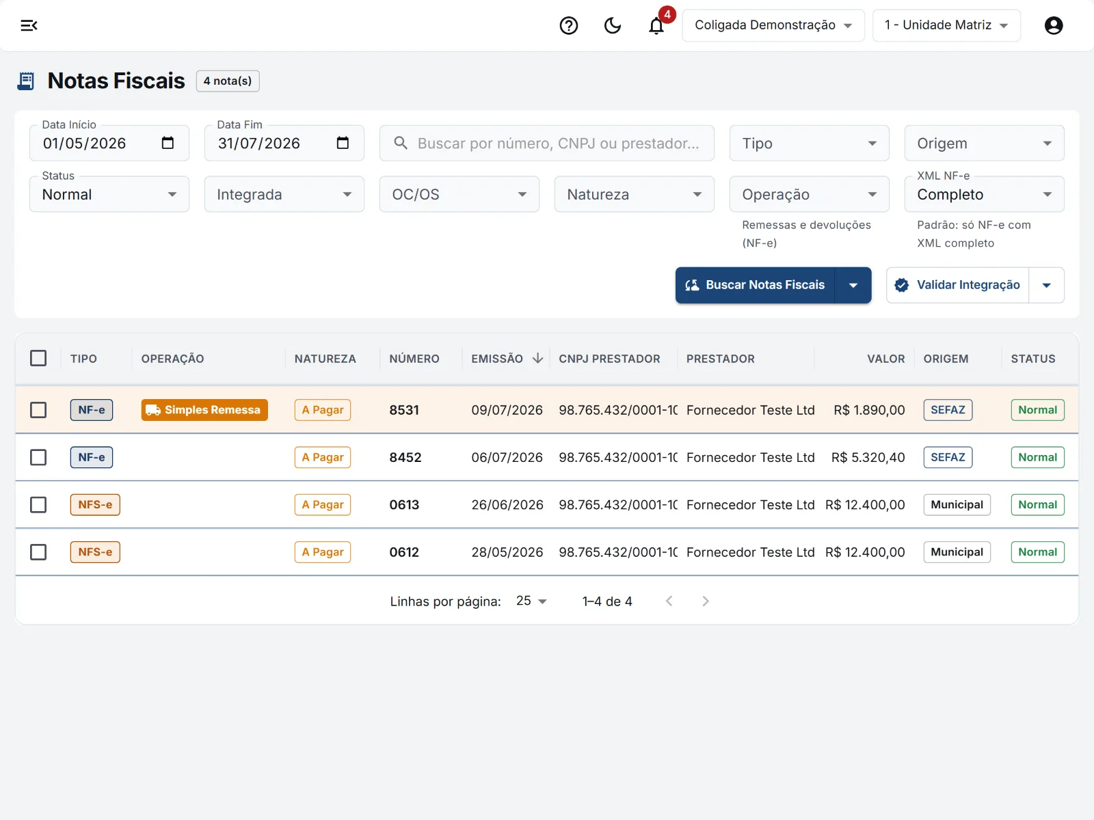The image size is (1094, 820).
Task: Open the XML NF-e Completo dropdown
Action: pos(985,194)
